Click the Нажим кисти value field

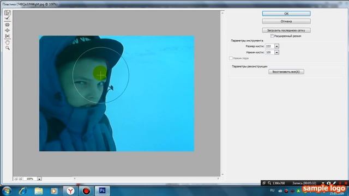tap(269, 52)
